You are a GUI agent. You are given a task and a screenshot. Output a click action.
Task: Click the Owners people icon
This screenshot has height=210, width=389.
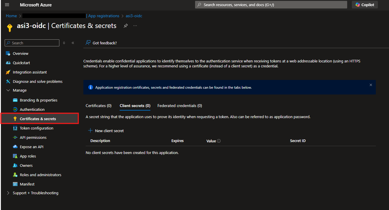pos(15,165)
